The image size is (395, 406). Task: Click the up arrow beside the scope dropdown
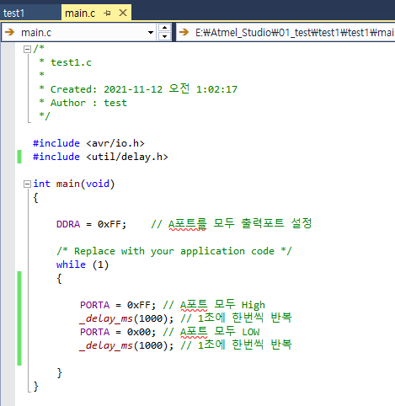(x=164, y=28)
